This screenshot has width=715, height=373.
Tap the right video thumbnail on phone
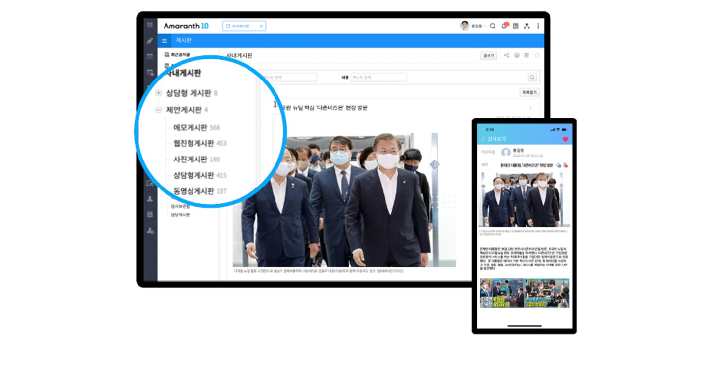[547, 293]
